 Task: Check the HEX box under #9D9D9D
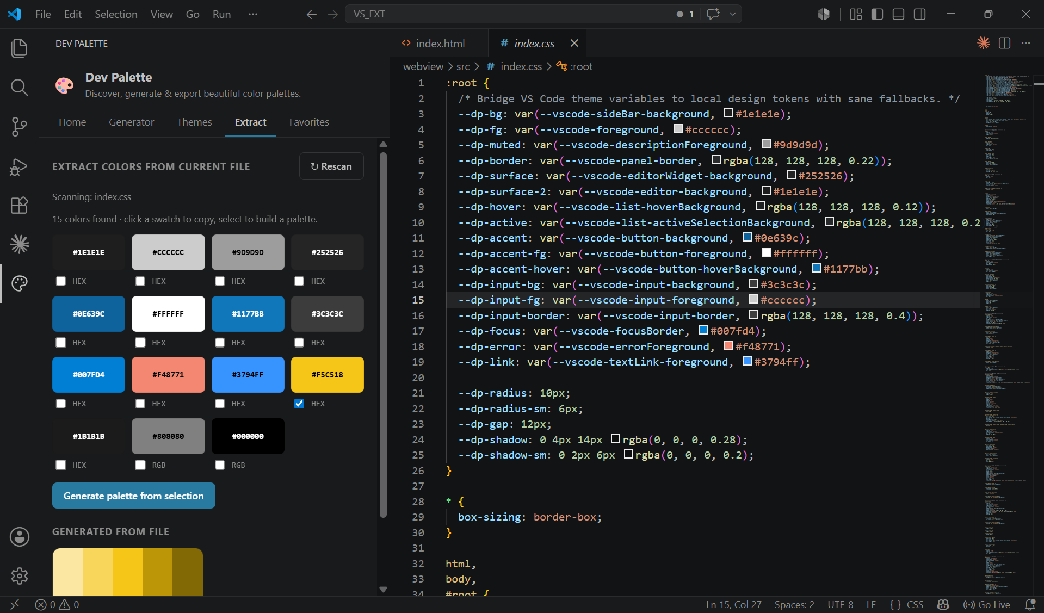220,281
